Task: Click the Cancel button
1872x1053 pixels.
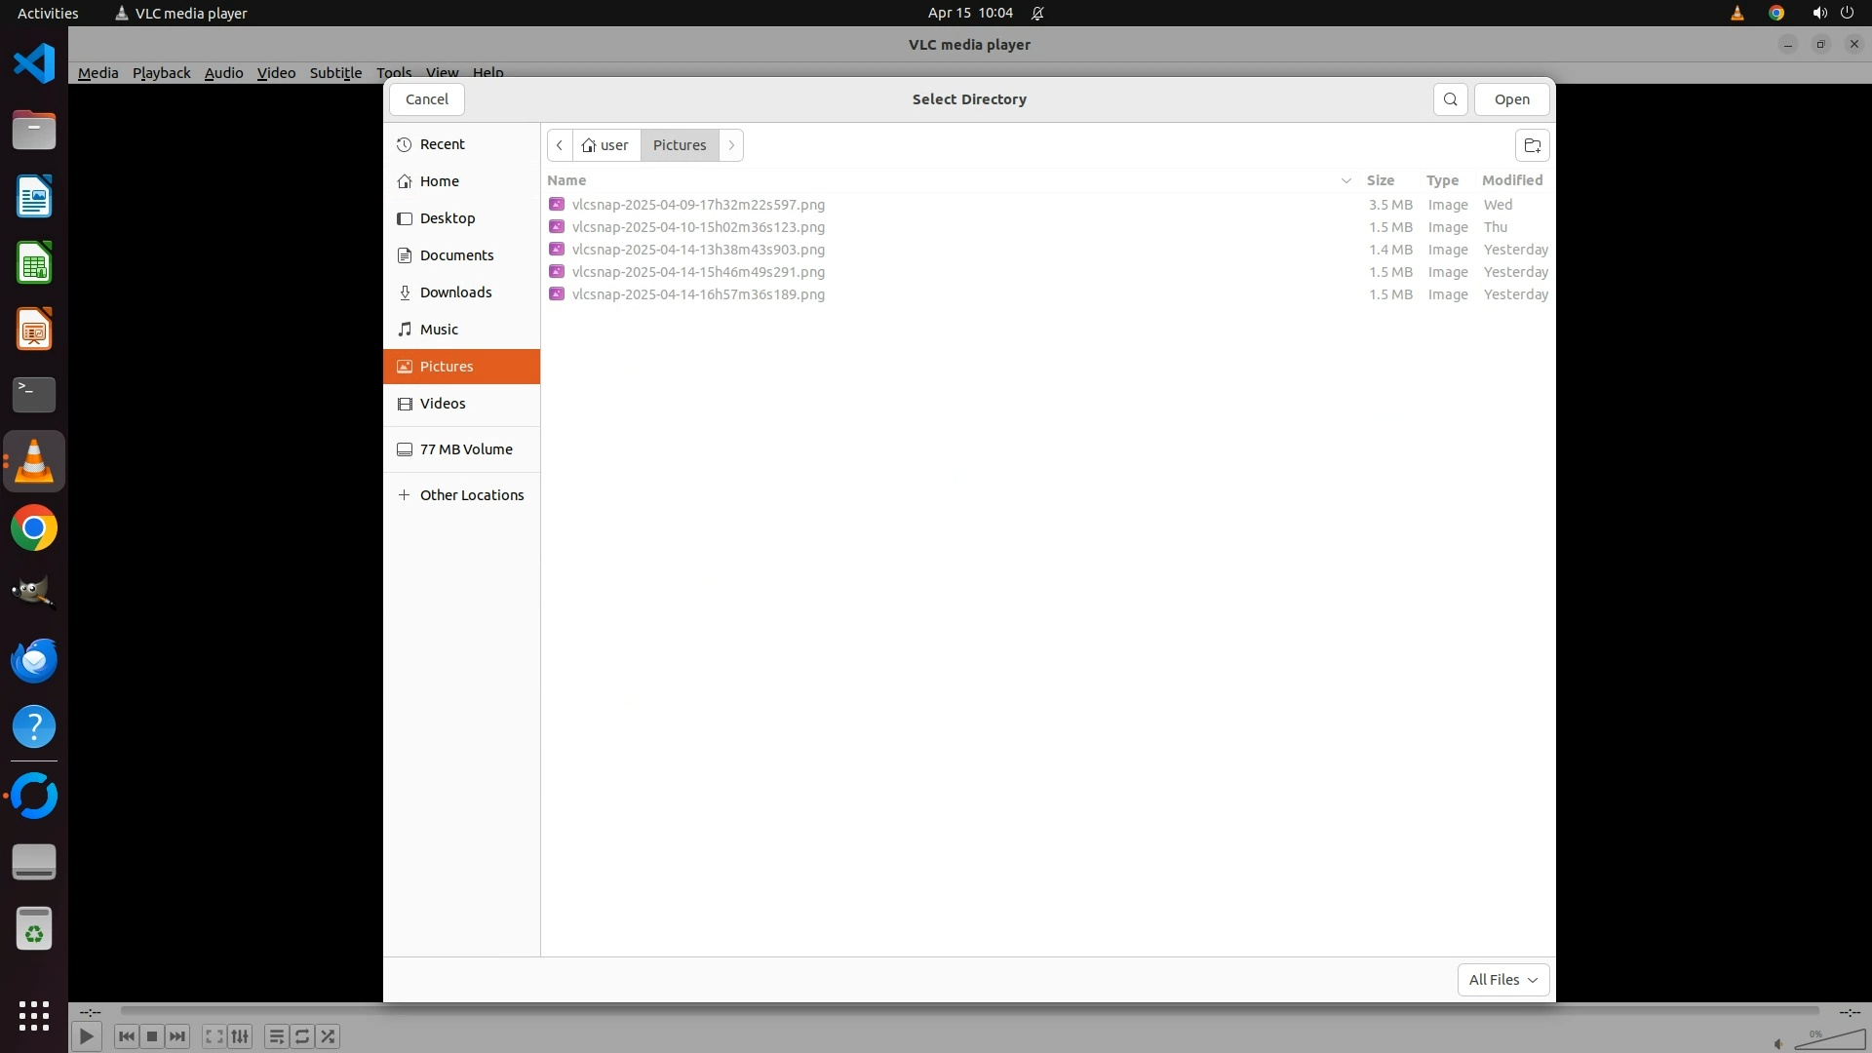Action: tap(427, 99)
